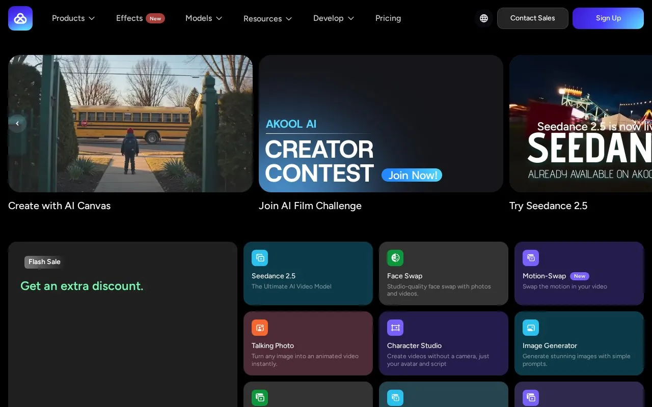Click the Try Seedance 2.5 caption
Image resolution: width=652 pixels, height=407 pixels.
point(549,206)
